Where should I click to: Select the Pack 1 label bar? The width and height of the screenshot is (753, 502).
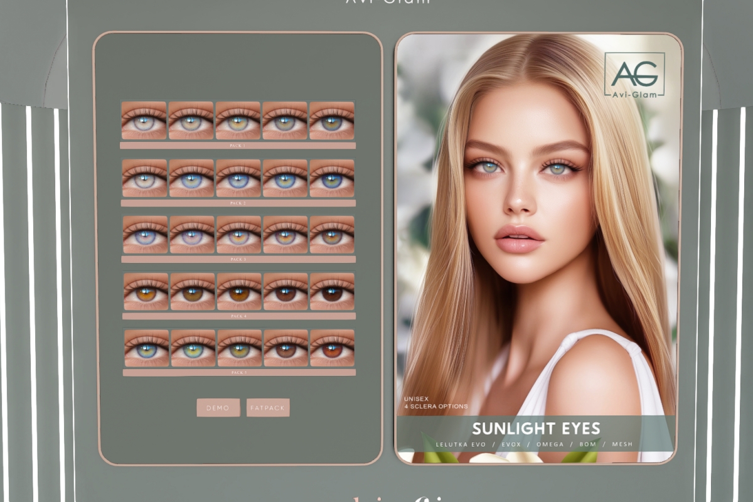tap(238, 146)
